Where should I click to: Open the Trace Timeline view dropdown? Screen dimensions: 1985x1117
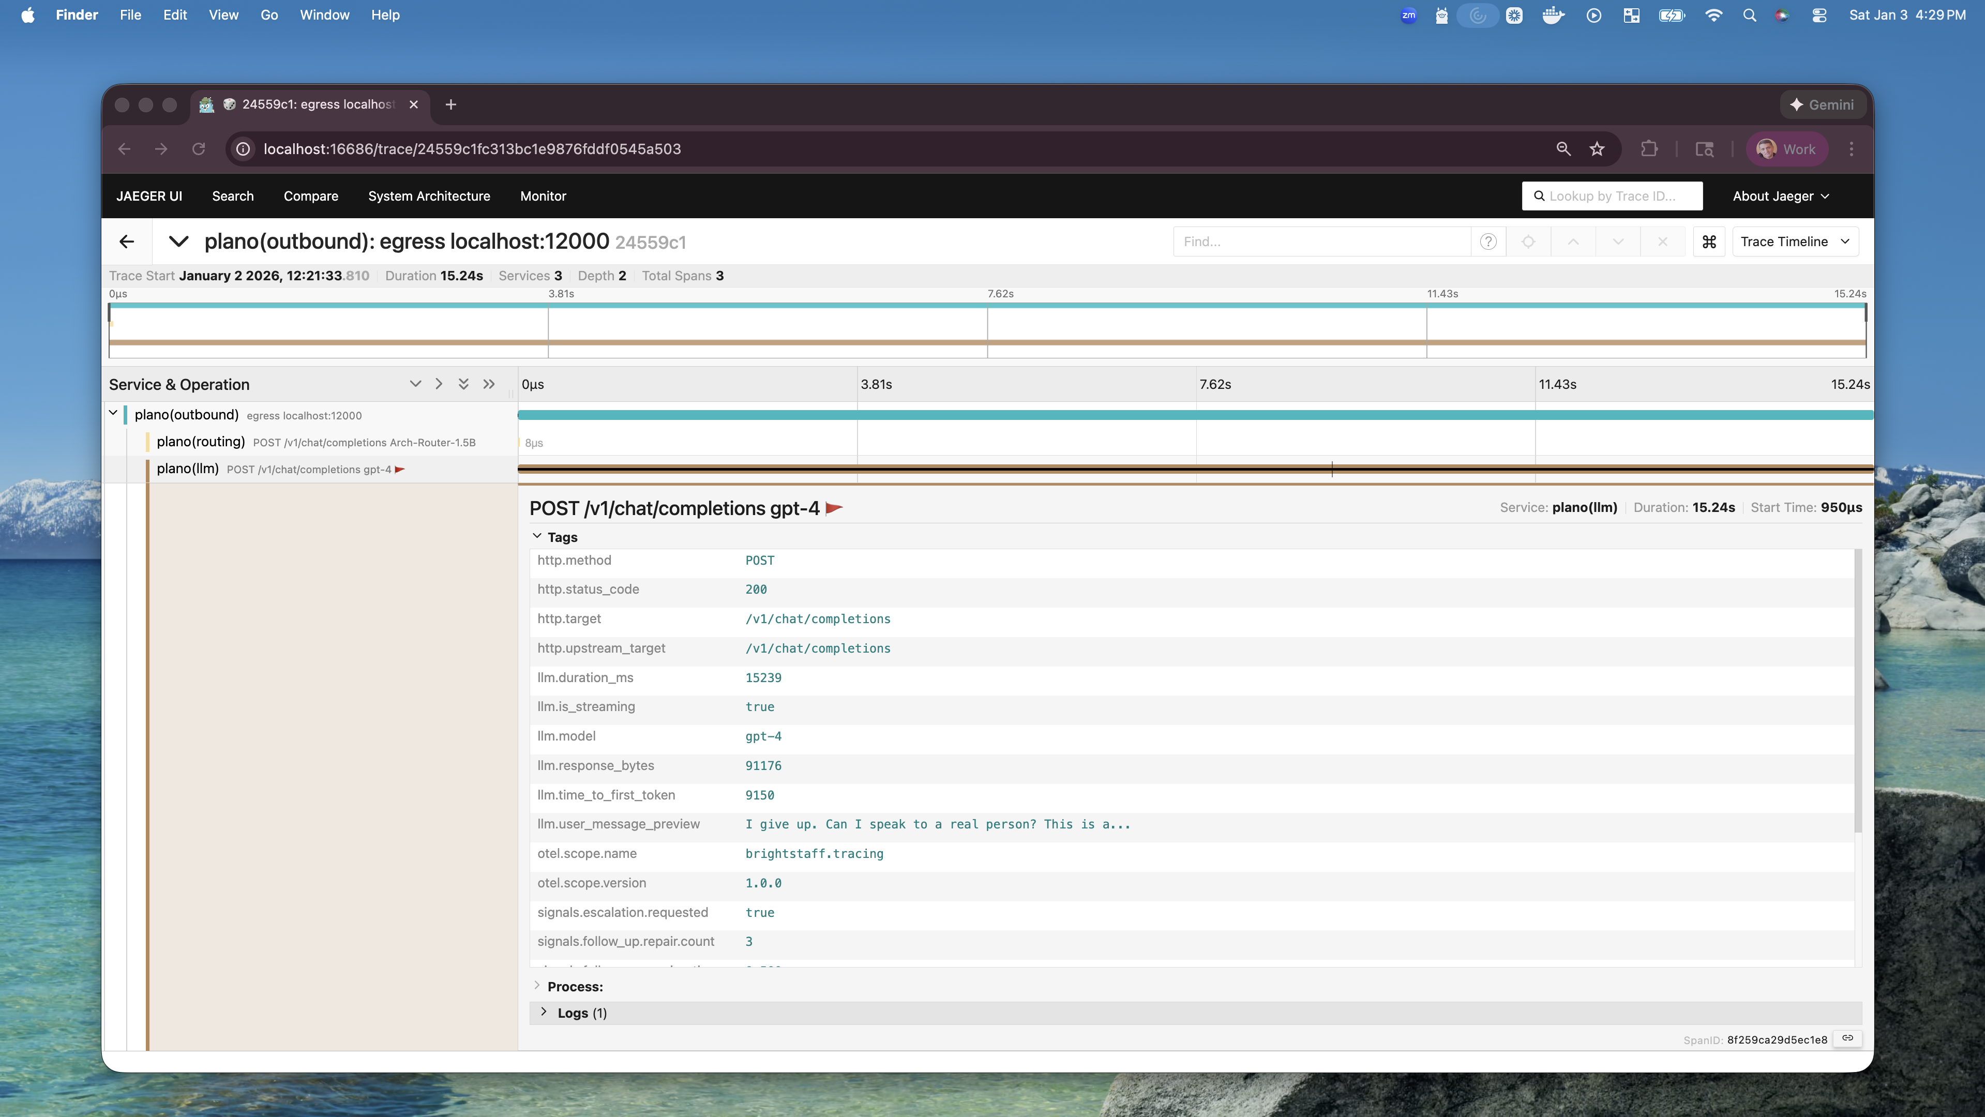click(x=1795, y=242)
